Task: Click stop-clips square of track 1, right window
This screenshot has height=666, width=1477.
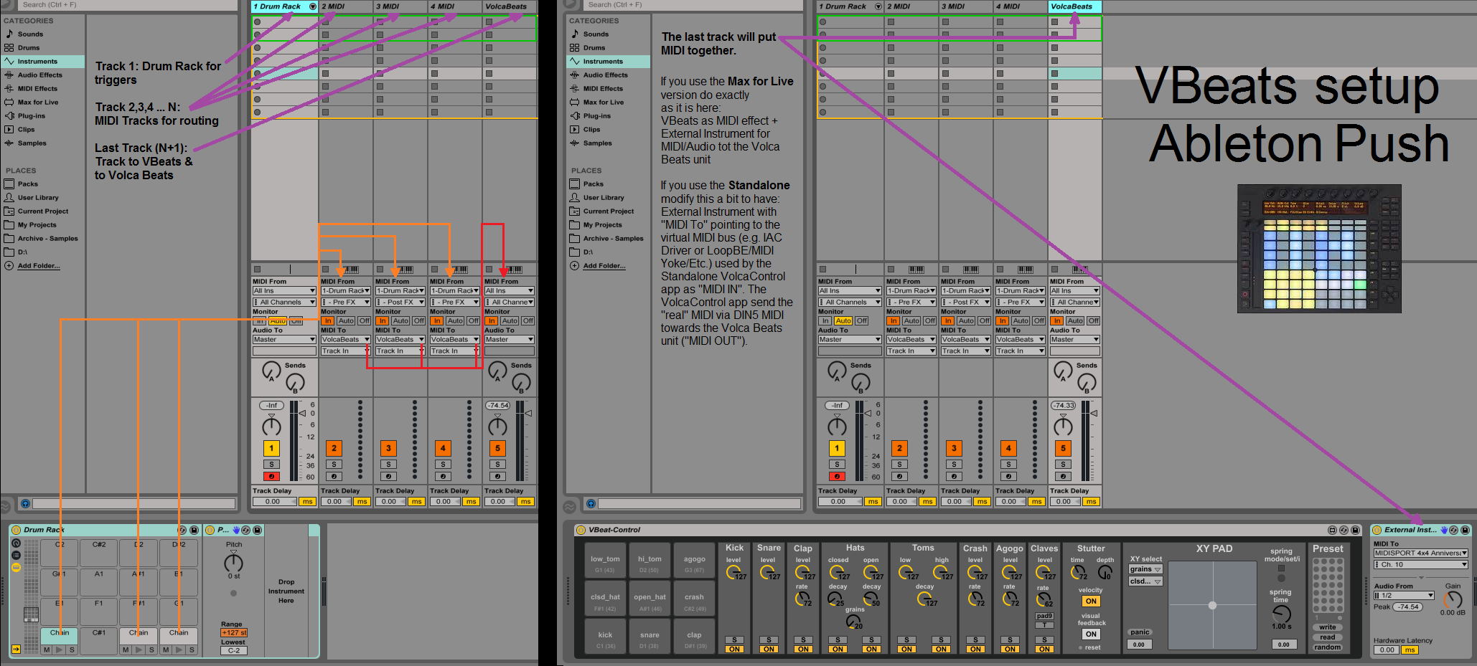Action: tap(822, 270)
